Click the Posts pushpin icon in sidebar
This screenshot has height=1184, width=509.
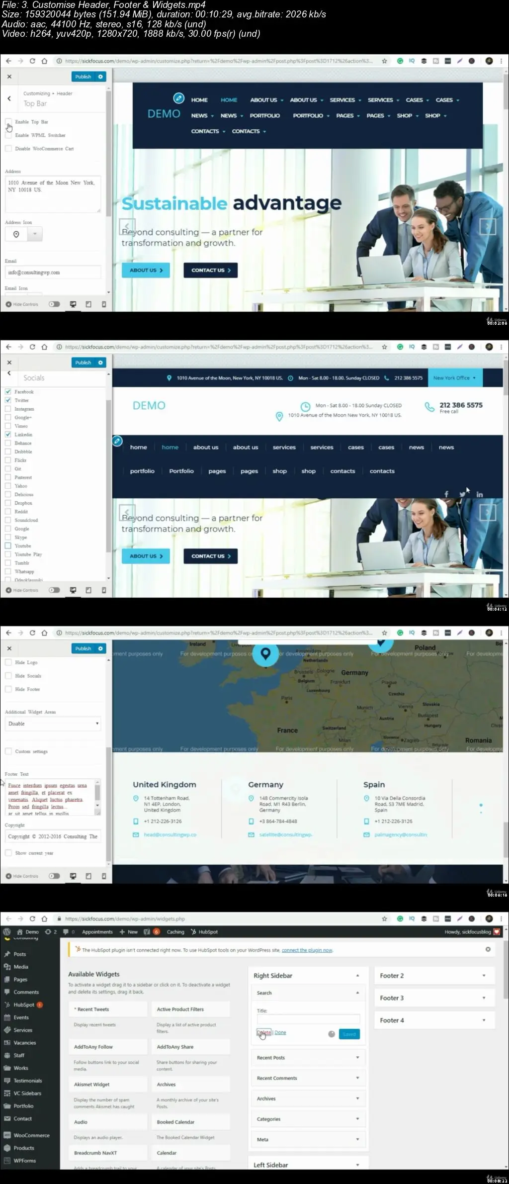(7, 954)
